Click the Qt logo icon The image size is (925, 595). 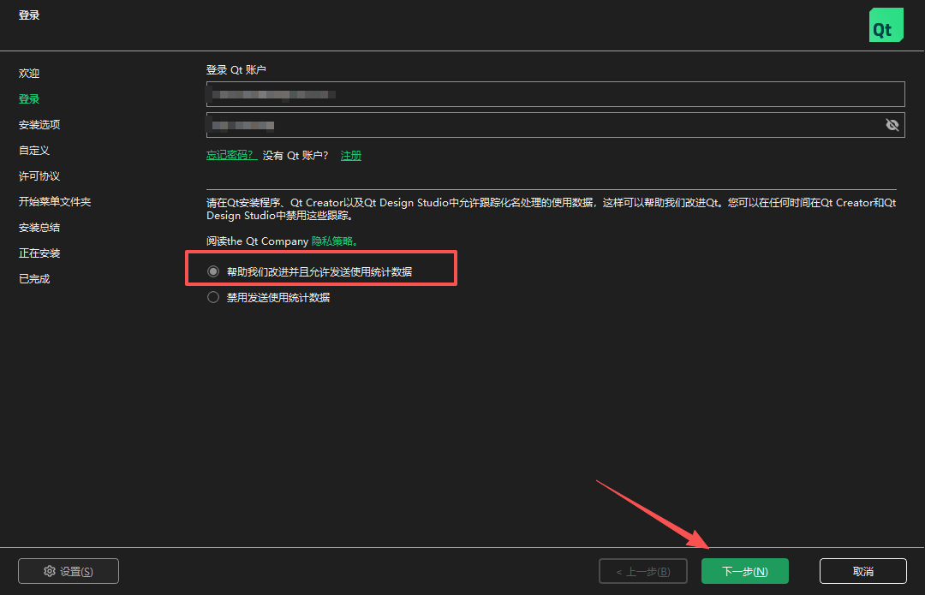click(886, 25)
